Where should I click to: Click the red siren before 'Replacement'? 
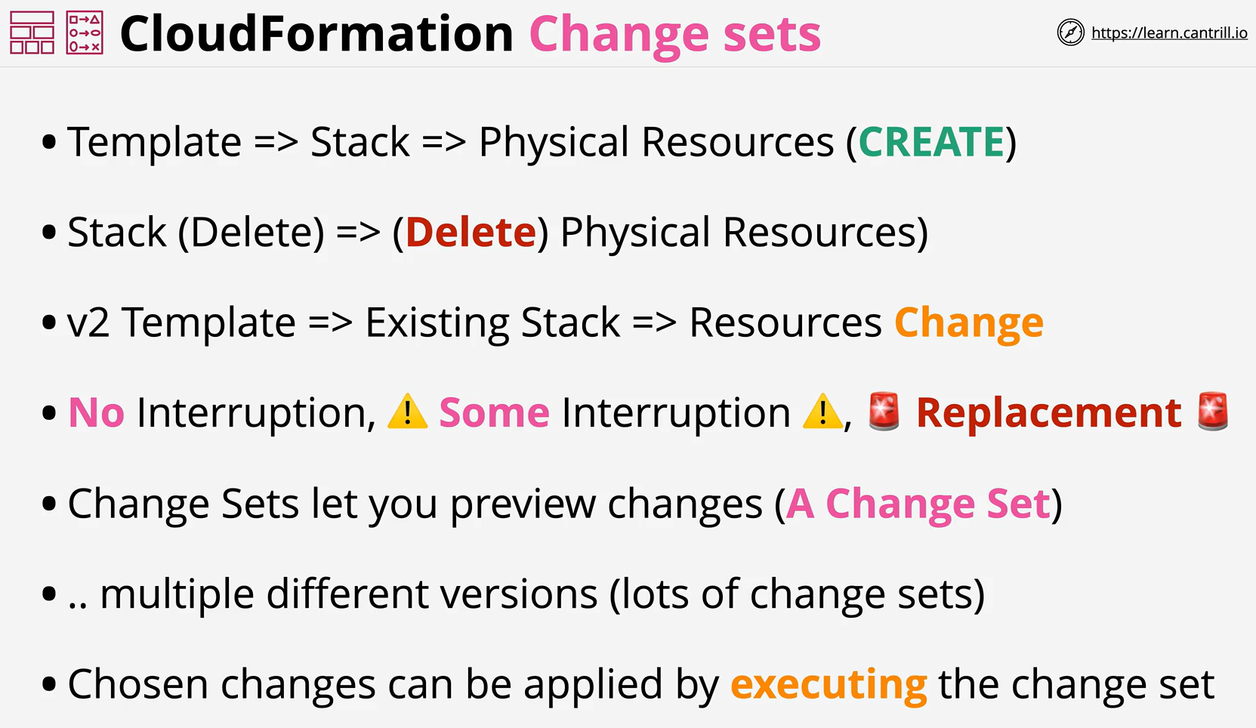[884, 412]
